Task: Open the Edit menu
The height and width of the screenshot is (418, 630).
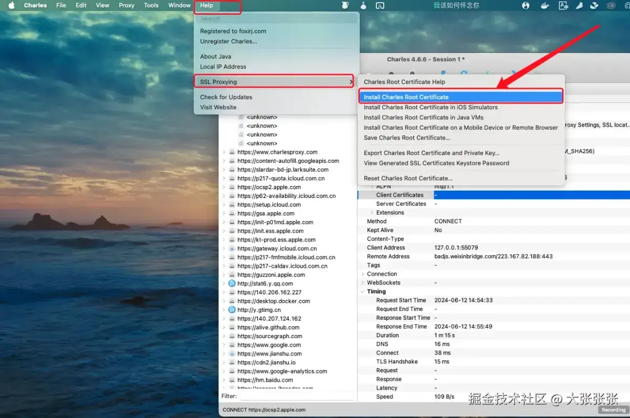Action: [x=81, y=5]
